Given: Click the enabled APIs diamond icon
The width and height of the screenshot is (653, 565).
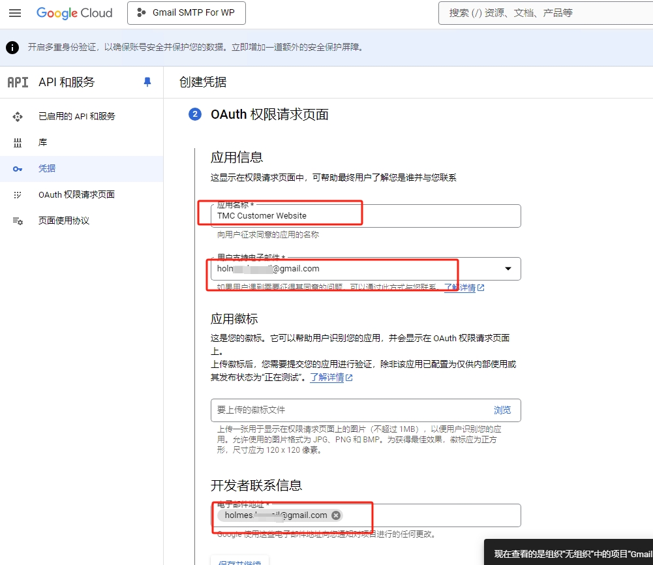Looking at the screenshot, I should 18,117.
